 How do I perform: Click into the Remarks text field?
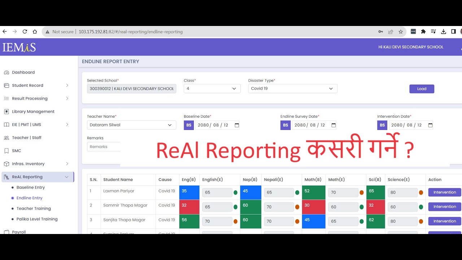[104, 147]
